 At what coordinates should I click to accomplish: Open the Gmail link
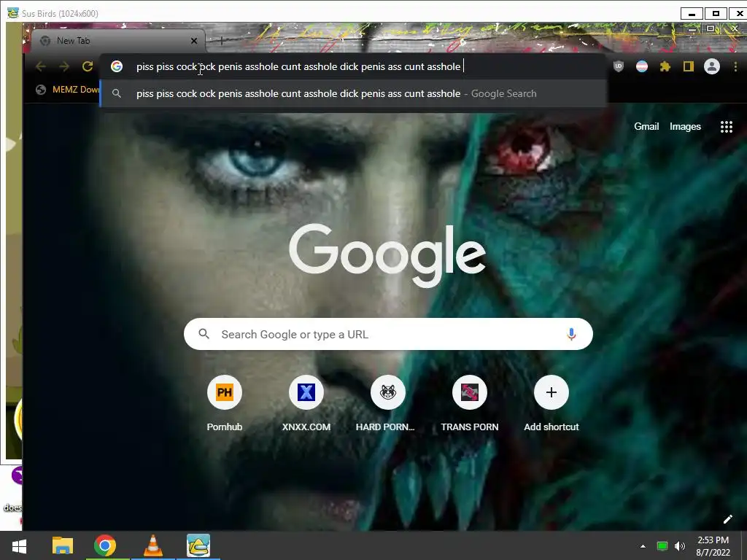(646, 127)
